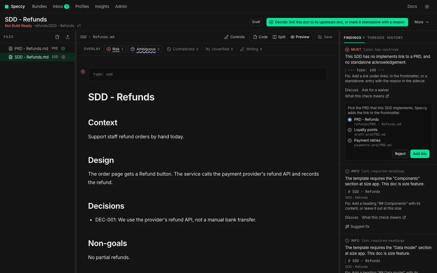Click Discuss under the Components finding
437x273 pixels.
(352, 217)
